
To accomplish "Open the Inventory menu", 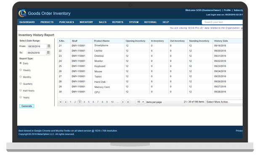I will [x=86, y=22].
